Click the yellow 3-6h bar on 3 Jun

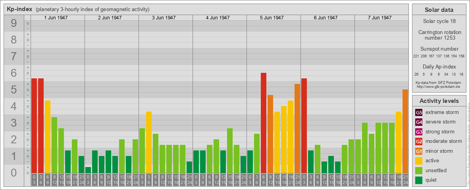(149, 142)
